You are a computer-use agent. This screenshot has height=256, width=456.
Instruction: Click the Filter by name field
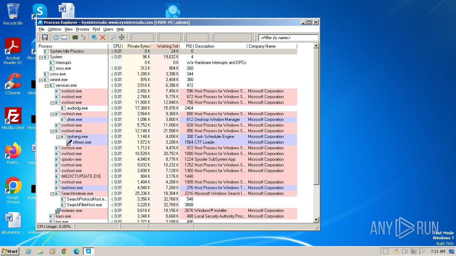coord(288,38)
